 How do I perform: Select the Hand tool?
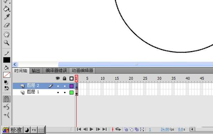(x=6, y=34)
